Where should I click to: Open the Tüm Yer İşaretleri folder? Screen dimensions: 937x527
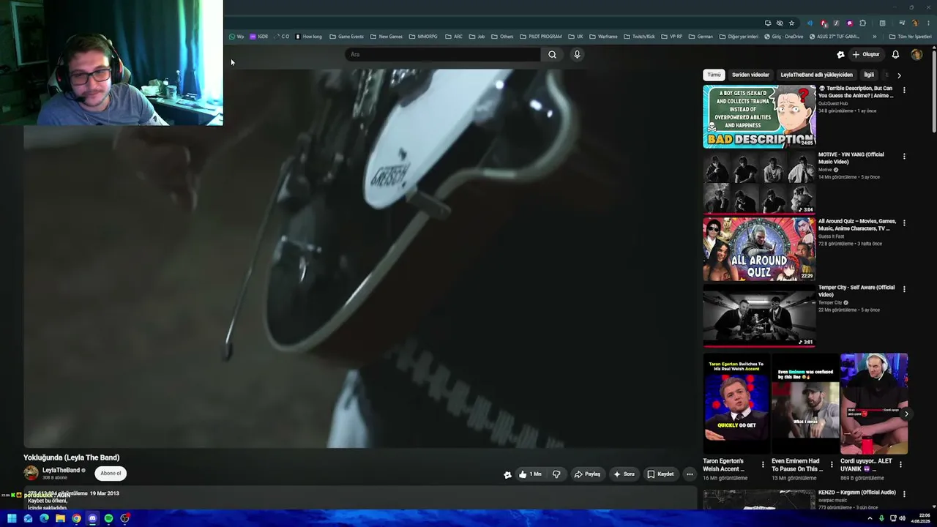point(910,37)
